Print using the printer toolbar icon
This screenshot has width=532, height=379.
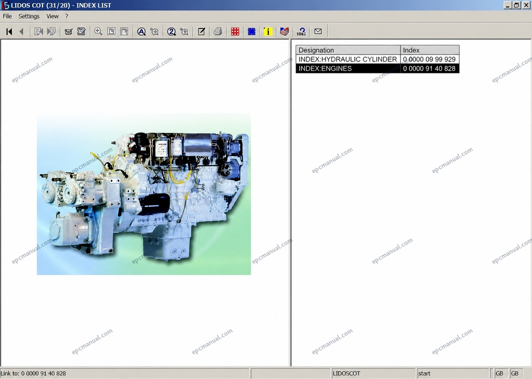click(218, 31)
